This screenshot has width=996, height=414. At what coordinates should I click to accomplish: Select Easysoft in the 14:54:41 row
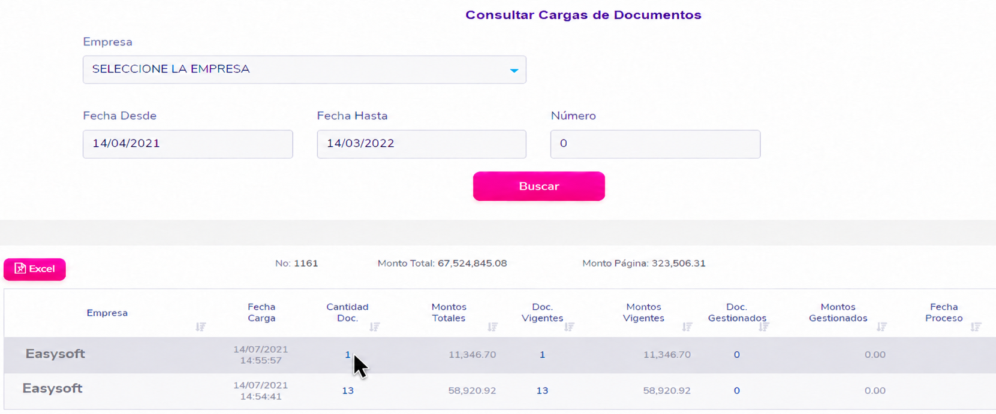(x=52, y=388)
